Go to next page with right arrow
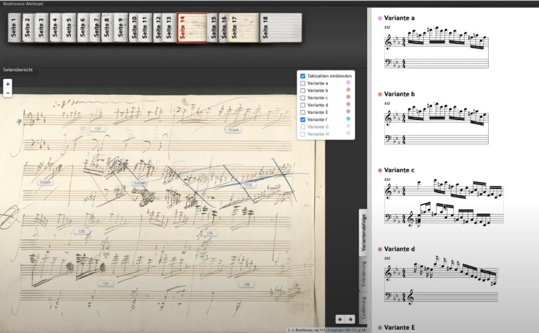The height and width of the screenshot is (333, 539). pos(350,319)
